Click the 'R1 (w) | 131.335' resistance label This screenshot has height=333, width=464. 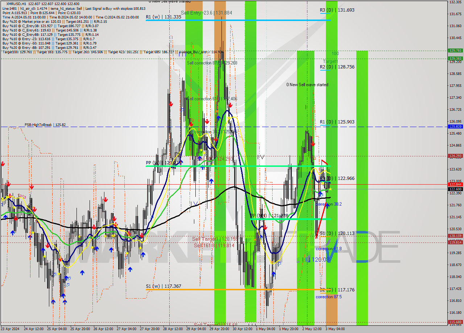[x=163, y=17]
